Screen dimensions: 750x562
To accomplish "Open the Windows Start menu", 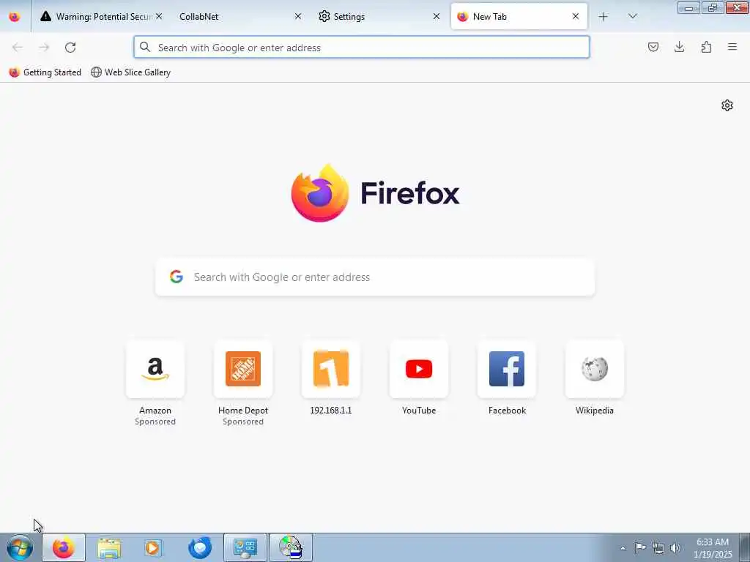I will click(20, 547).
